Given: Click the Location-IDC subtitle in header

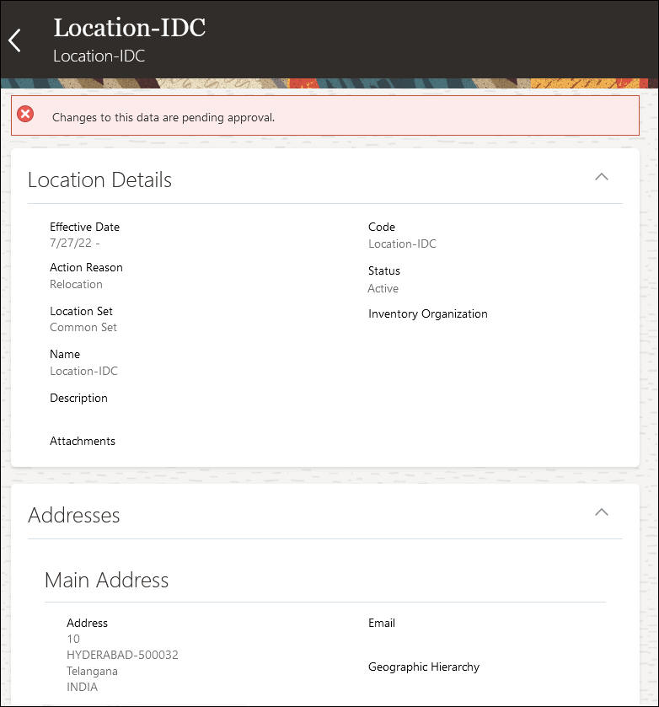Looking at the screenshot, I should coord(99,56).
